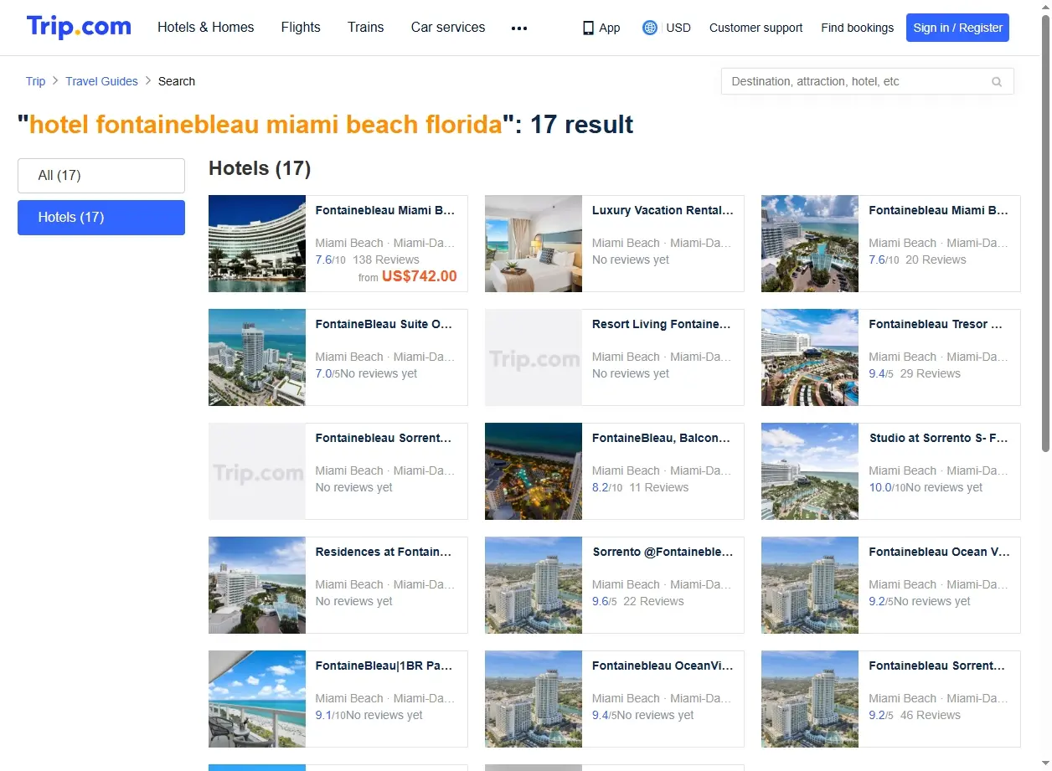
Task: Open Fontainebleau Tresor listing image
Action: (x=810, y=357)
